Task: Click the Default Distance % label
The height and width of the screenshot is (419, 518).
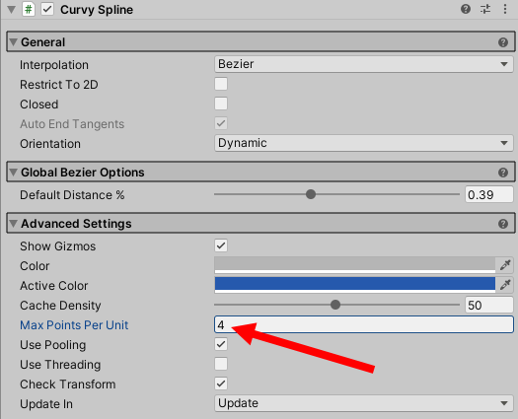Action: point(72,195)
